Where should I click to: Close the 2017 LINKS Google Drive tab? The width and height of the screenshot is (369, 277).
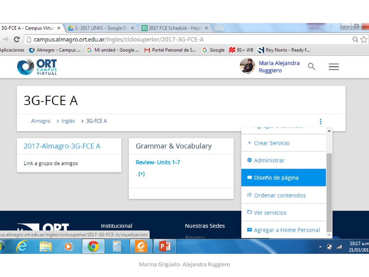(133, 28)
